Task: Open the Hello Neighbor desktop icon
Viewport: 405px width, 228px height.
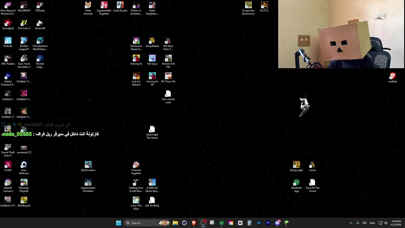Action: tap(152, 8)
